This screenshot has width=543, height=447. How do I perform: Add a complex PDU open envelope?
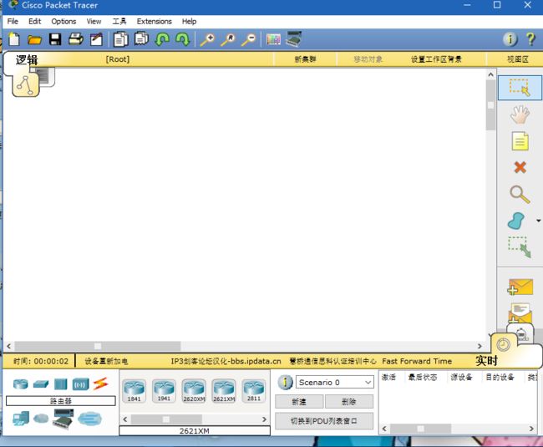coord(520,313)
